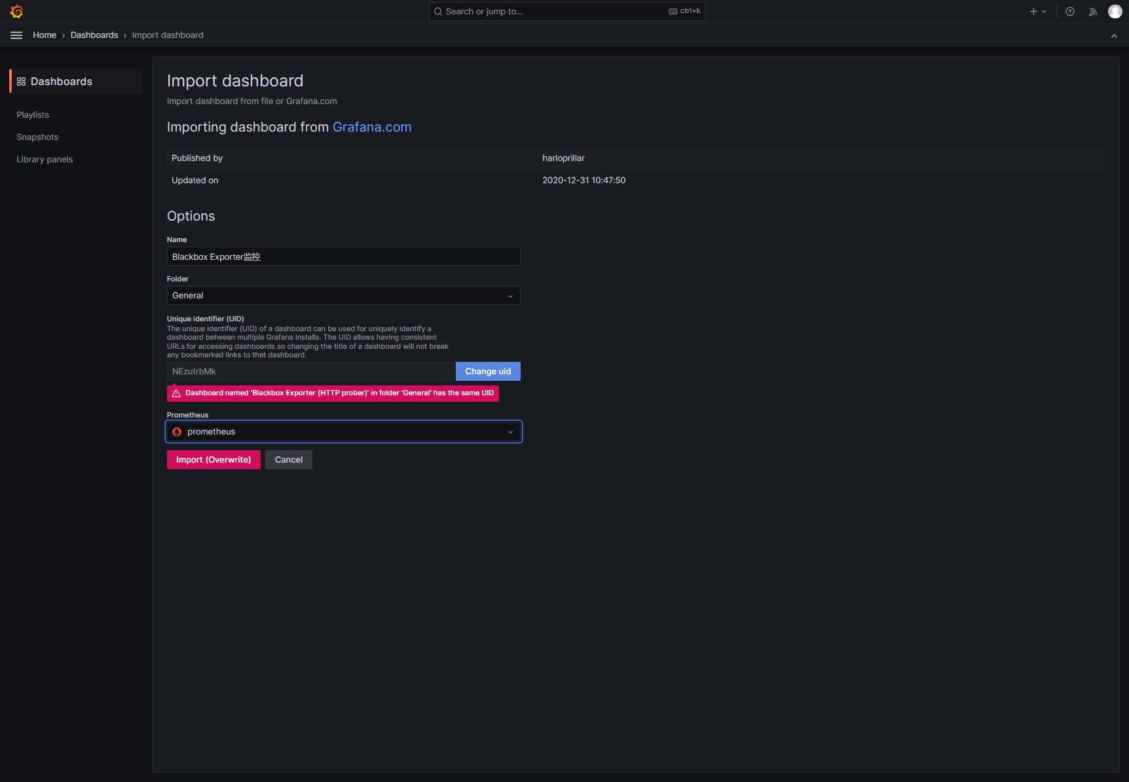Click the prometheus data source flame icon
Image resolution: width=1129 pixels, height=782 pixels.
(x=177, y=432)
